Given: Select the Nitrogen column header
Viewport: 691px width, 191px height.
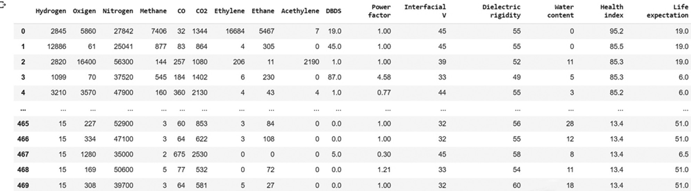Looking at the screenshot, I should (x=118, y=11).
